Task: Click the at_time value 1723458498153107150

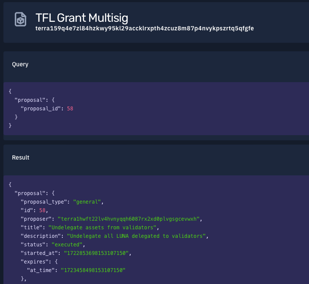Action: (x=93, y=270)
